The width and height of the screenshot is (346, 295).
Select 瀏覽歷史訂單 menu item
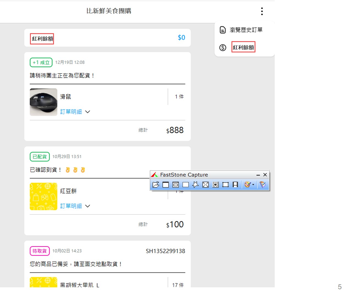click(246, 30)
